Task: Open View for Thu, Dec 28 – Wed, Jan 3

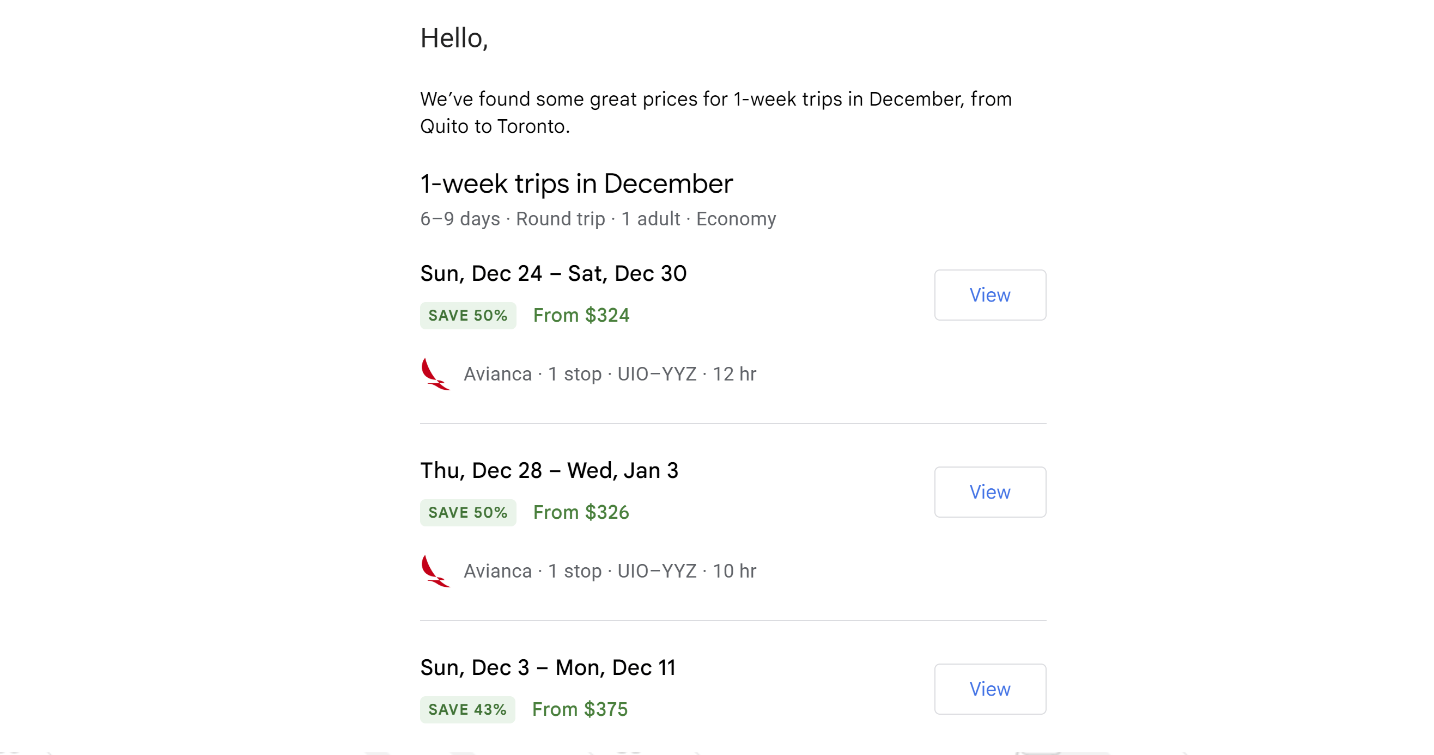Action: (989, 492)
